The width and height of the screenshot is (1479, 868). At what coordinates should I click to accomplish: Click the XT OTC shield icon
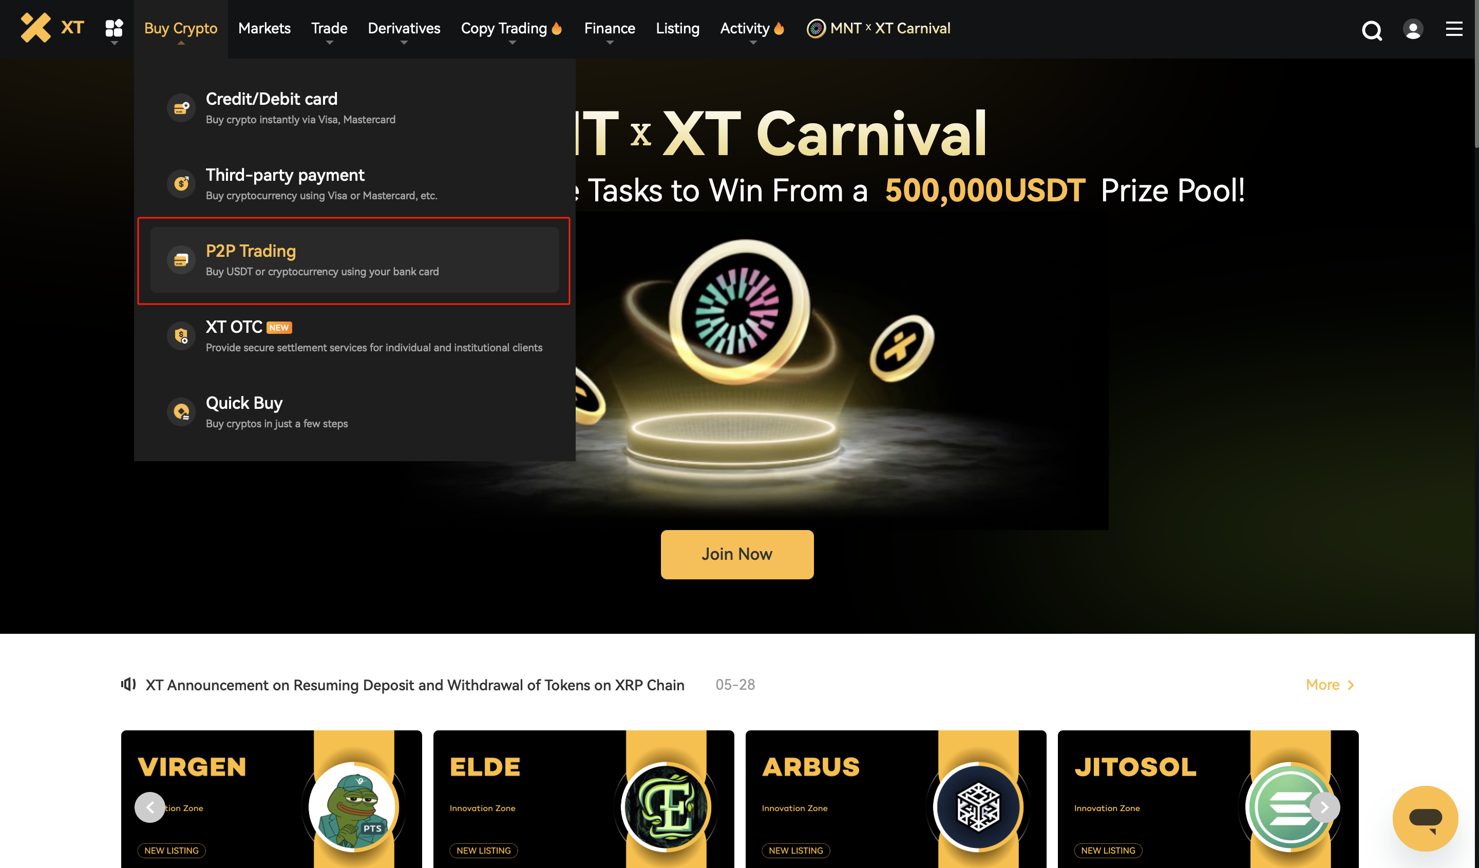click(x=181, y=336)
